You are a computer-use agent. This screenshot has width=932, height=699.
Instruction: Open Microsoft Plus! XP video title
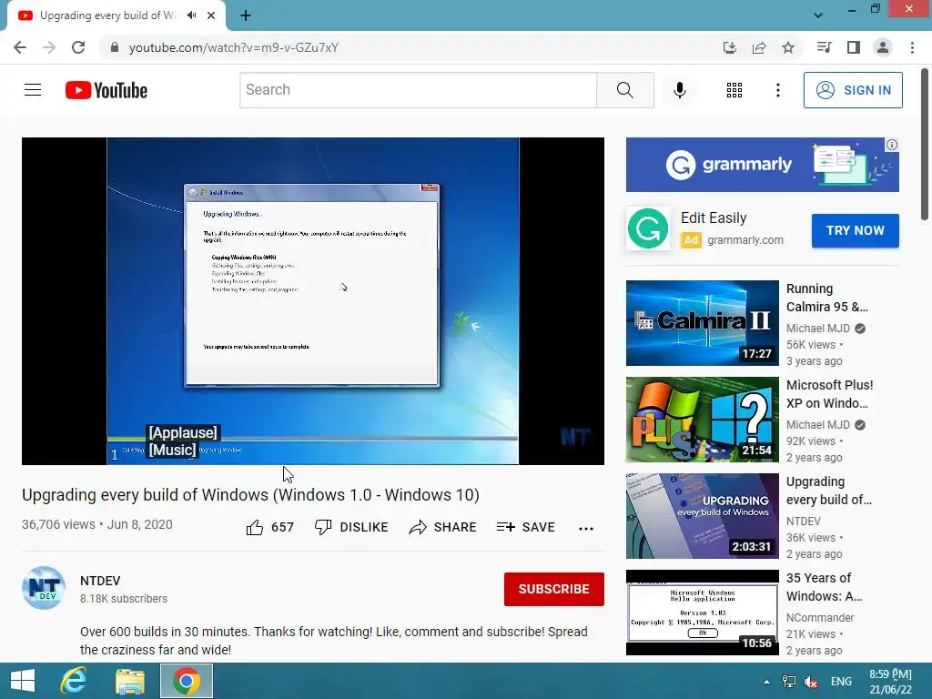point(829,394)
